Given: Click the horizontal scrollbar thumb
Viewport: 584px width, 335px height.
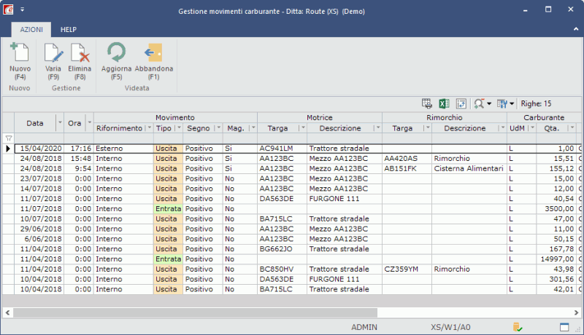Looking at the screenshot, I should click(195, 312).
